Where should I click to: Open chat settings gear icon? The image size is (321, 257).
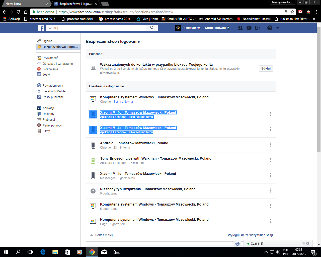click(308, 243)
